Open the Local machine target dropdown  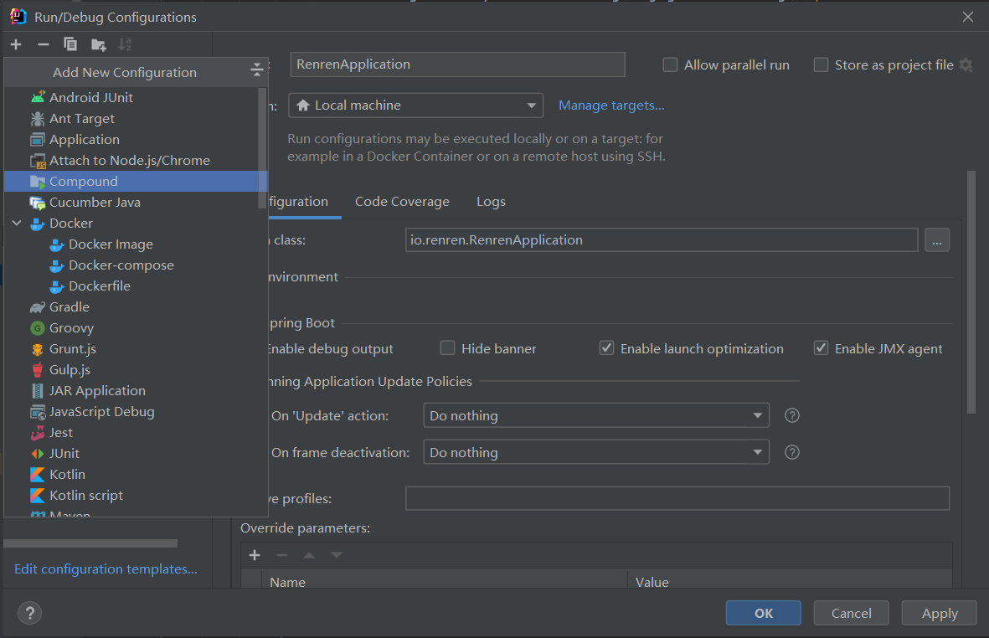pyautogui.click(x=415, y=105)
